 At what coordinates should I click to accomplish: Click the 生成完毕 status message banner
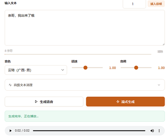85,116
